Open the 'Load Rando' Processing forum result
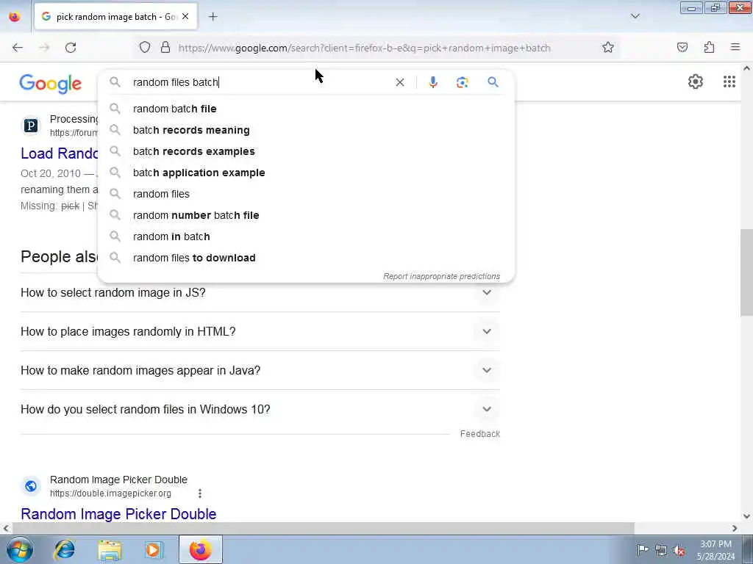 click(x=59, y=153)
